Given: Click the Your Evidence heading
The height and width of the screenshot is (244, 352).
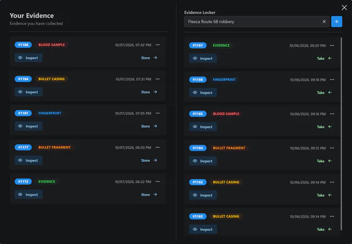Looking at the screenshot, I should click(32, 15).
